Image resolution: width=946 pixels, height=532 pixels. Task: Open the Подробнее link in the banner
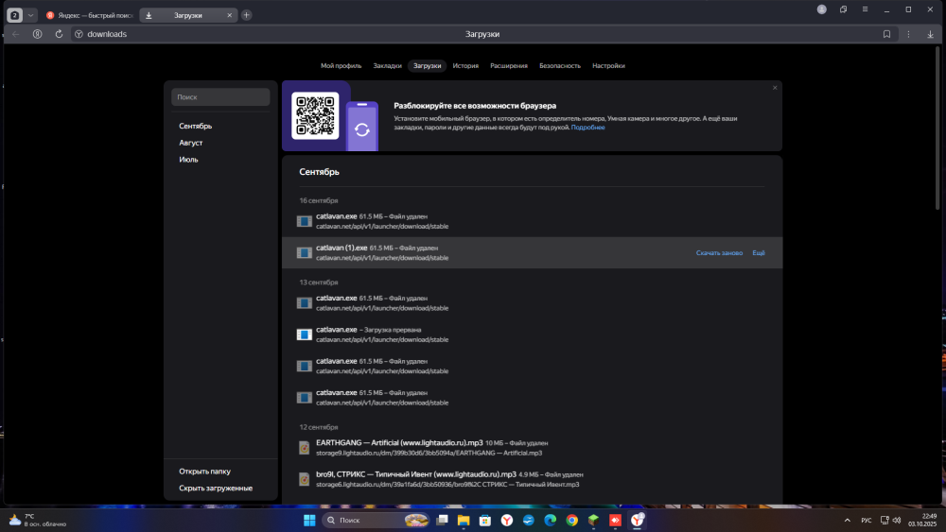587,128
